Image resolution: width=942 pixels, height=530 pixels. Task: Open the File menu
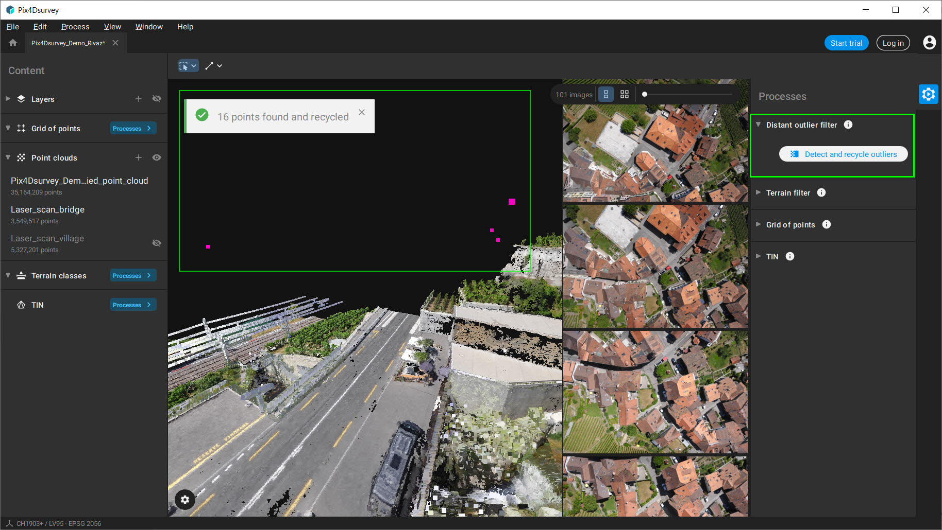pos(13,27)
